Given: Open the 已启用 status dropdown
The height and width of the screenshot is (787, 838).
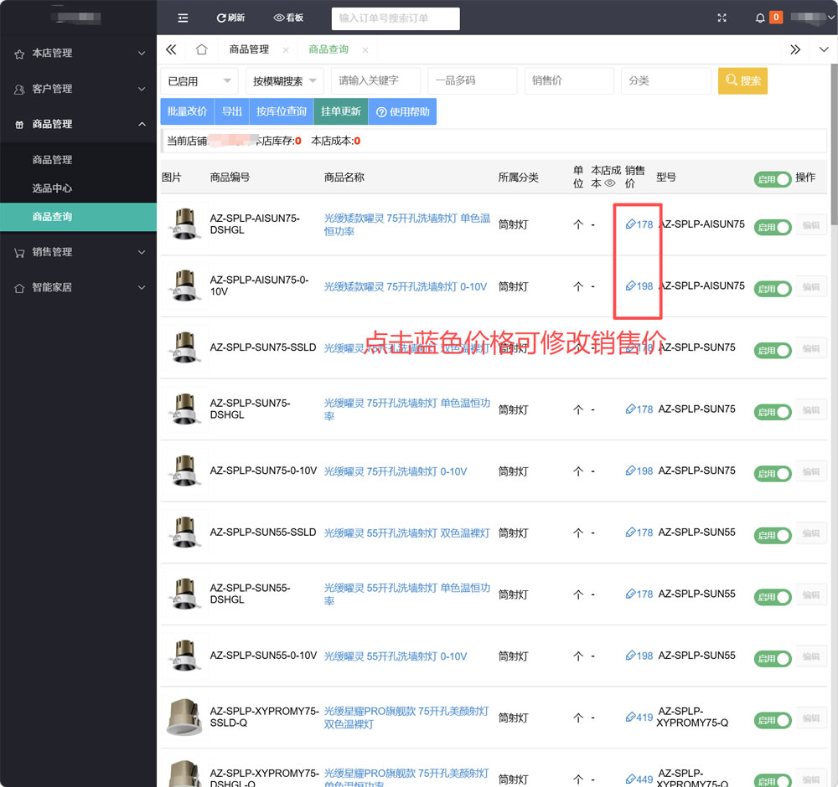Looking at the screenshot, I should 199,81.
